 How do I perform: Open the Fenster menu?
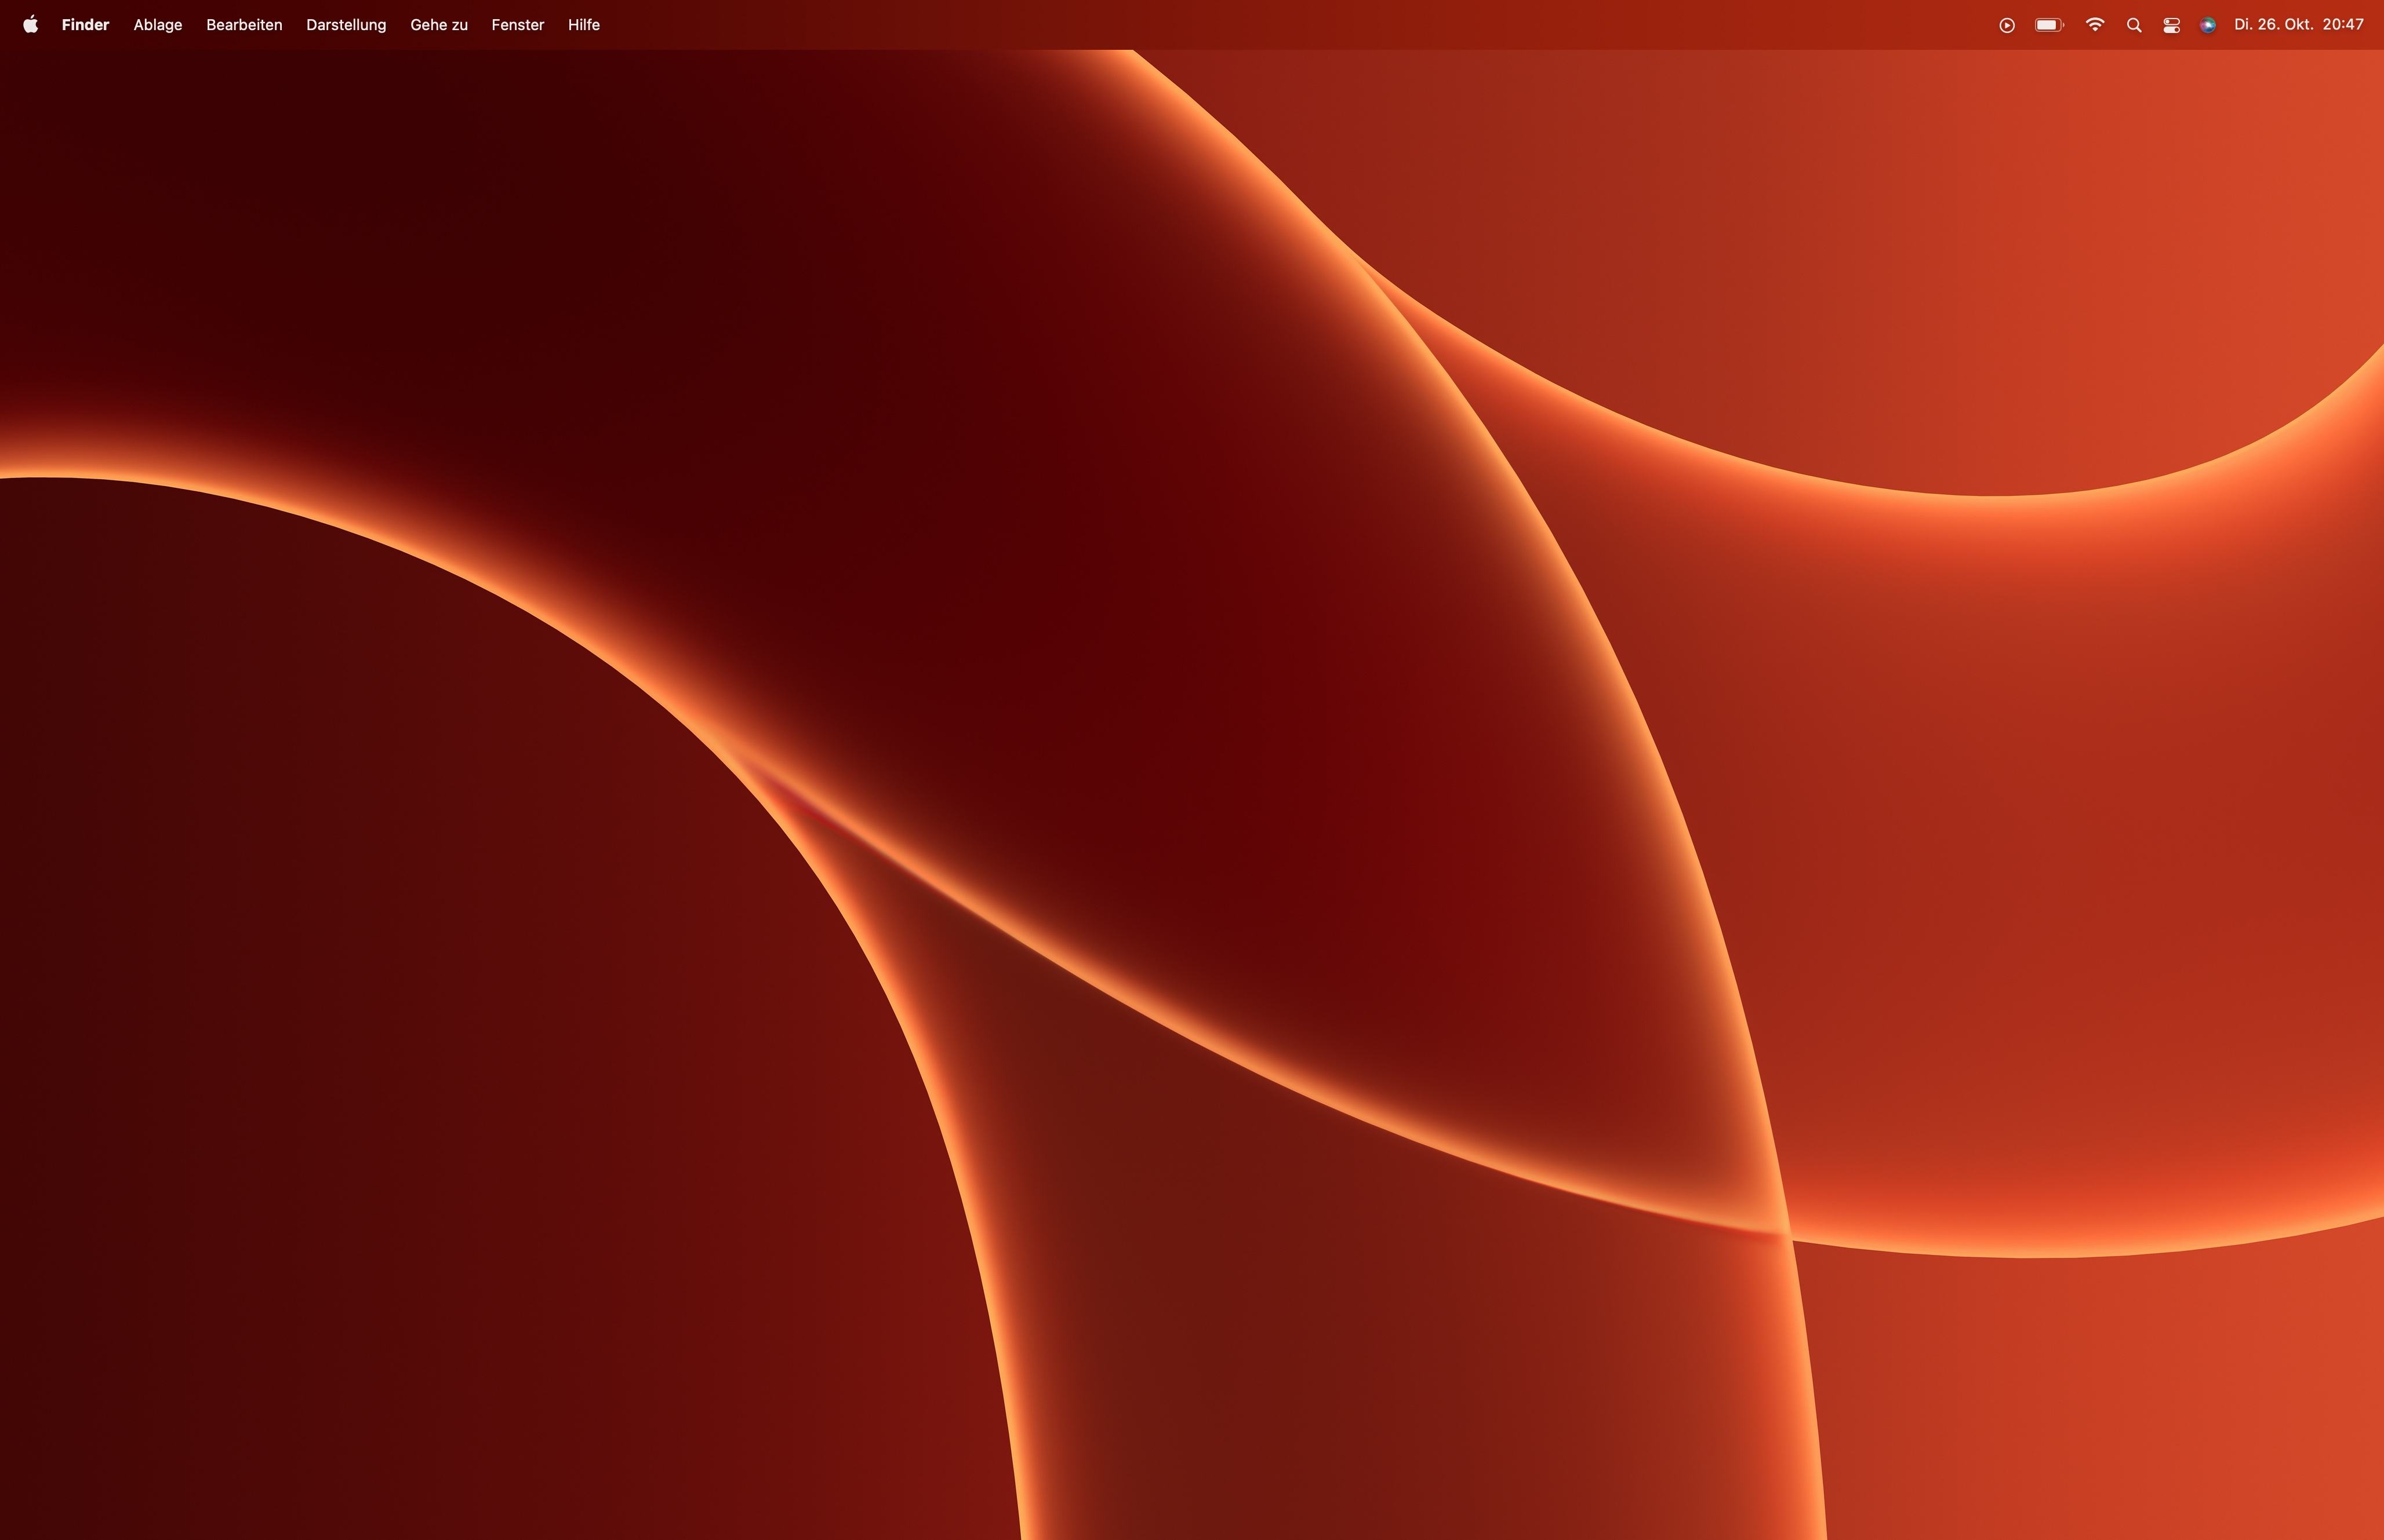[x=517, y=25]
